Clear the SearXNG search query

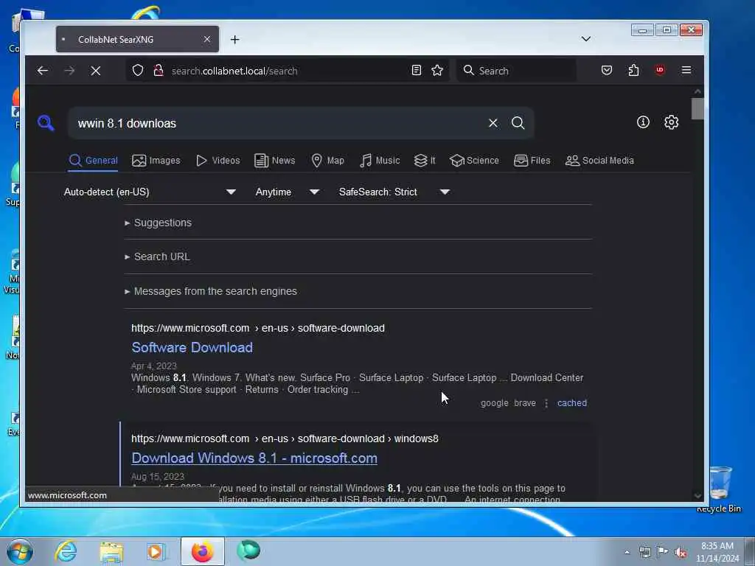coord(493,123)
